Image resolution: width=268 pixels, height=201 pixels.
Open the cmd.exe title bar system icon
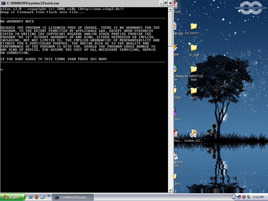3,3
